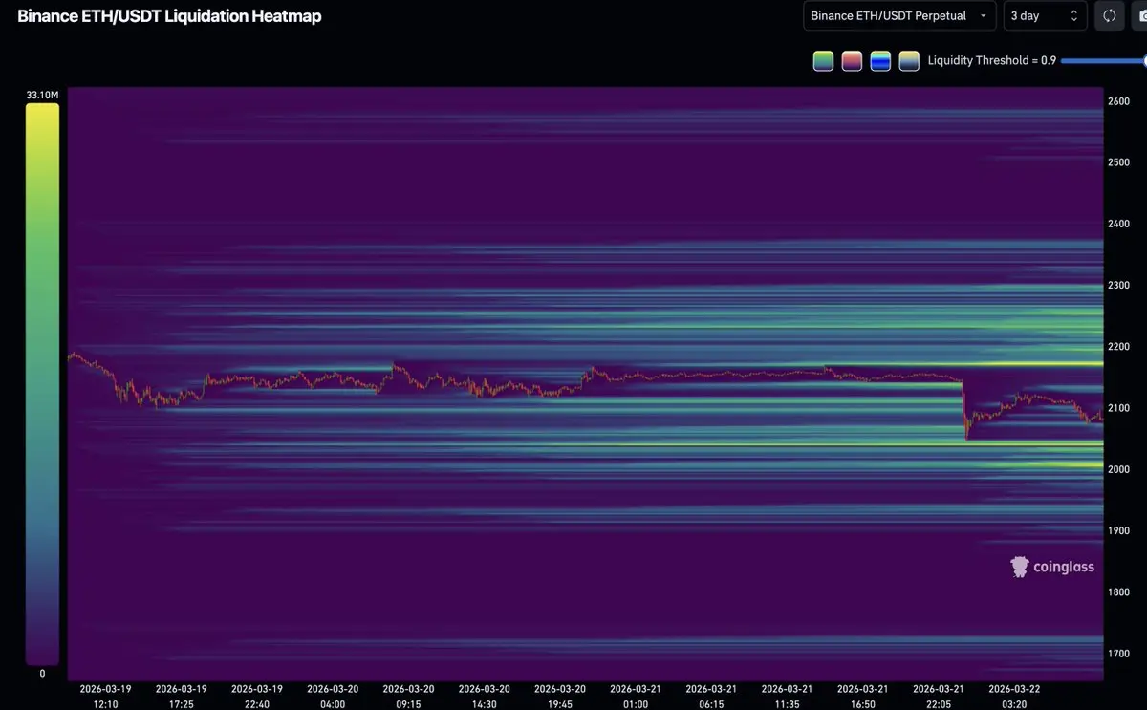Click the 1900 price axis label
The image size is (1147, 710).
click(x=1118, y=530)
